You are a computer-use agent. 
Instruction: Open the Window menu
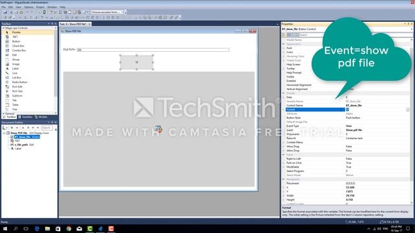click(52, 7)
